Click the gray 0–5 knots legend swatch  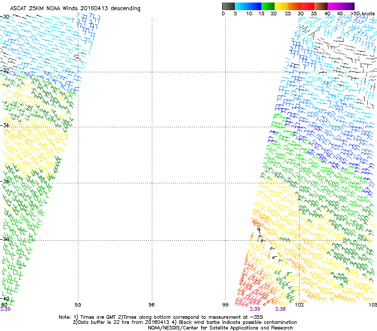pos(228,6)
